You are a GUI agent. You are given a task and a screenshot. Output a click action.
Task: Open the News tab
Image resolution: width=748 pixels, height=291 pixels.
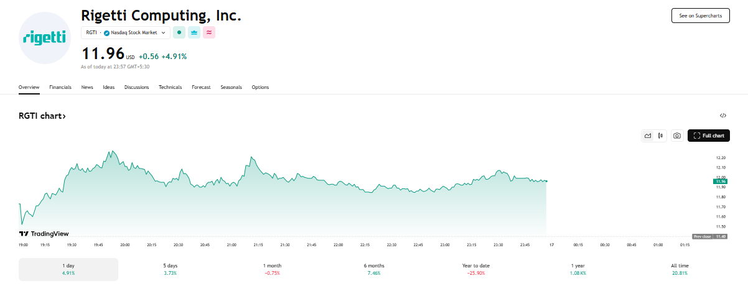coord(87,87)
